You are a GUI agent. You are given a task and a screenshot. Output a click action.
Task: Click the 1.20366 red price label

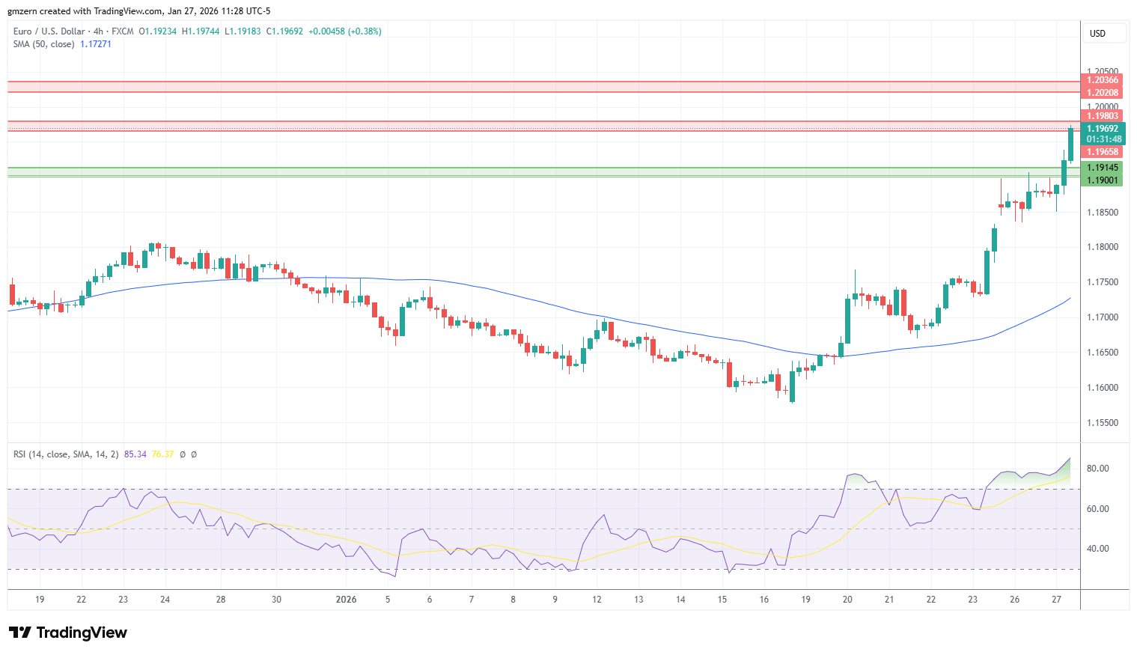1103,80
